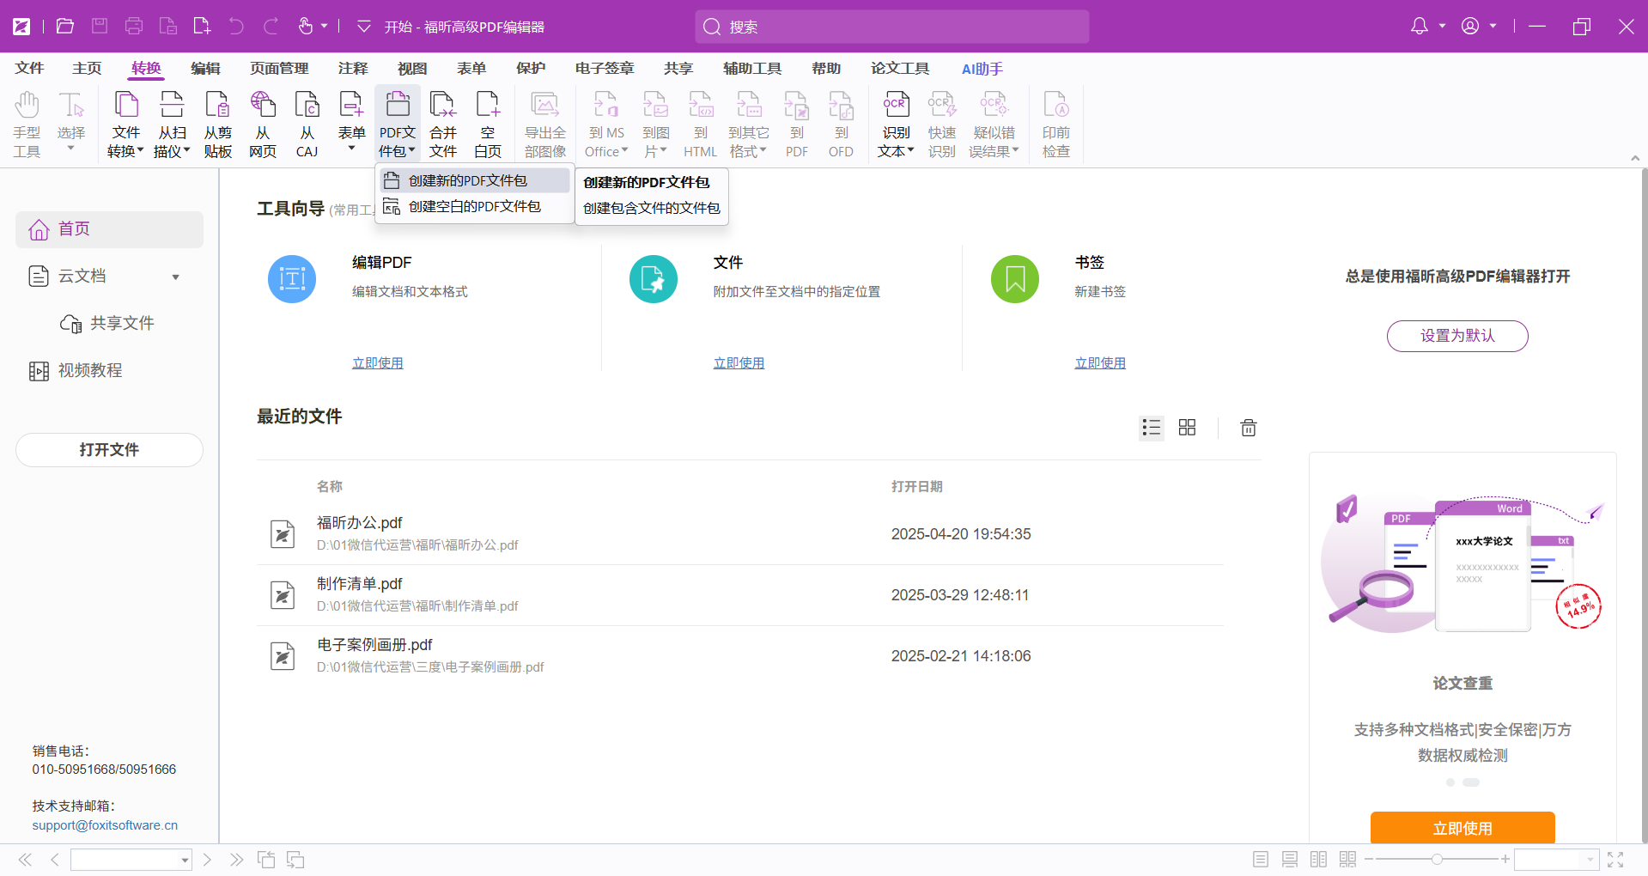
Task: Open the notification bell icon
Action: [1420, 27]
